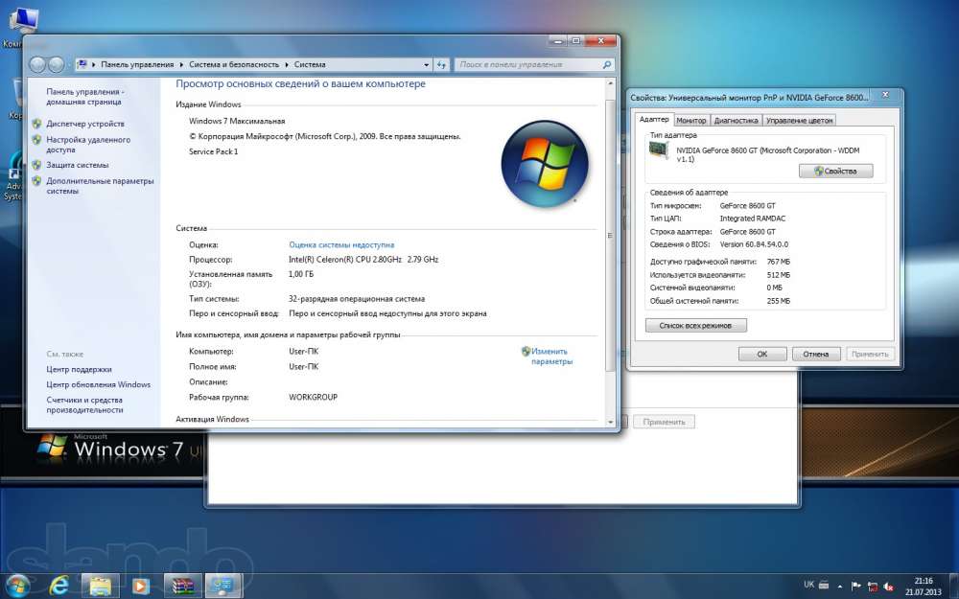Viewport: 959px width, 599px height.
Task: Open Windows Media Player taskbar icon
Action: pos(141,587)
